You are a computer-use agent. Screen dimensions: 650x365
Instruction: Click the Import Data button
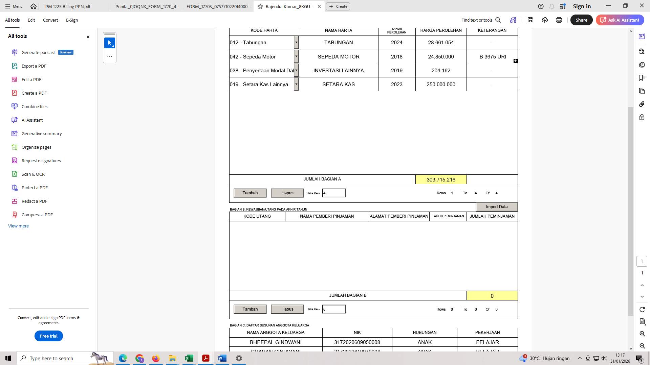click(x=496, y=206)
